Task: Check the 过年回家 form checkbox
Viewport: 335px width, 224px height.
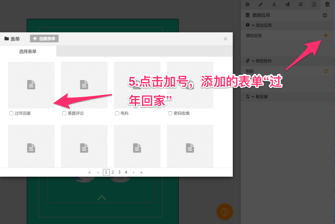Action: click(x=11, y=113)
